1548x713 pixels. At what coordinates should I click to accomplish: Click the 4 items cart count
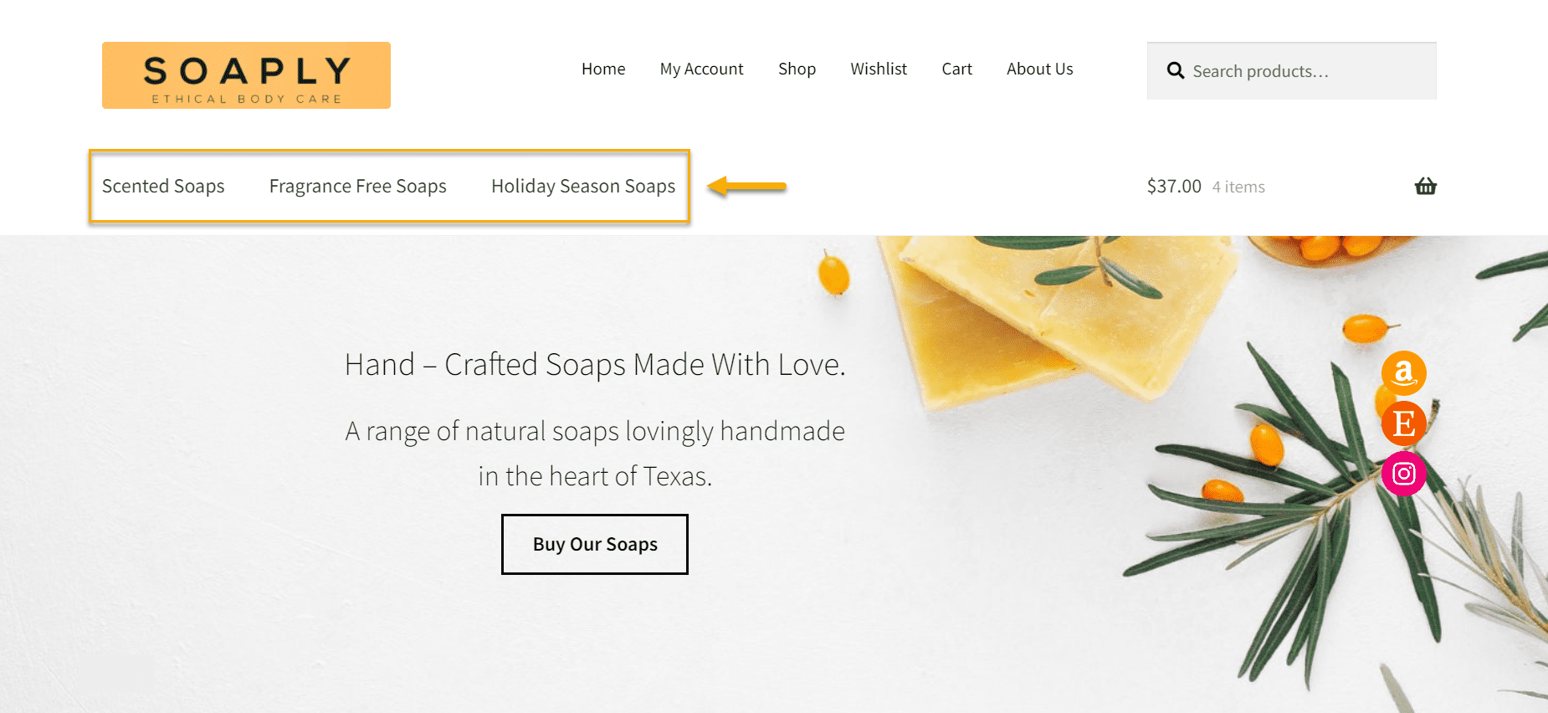coord(1238,187)
